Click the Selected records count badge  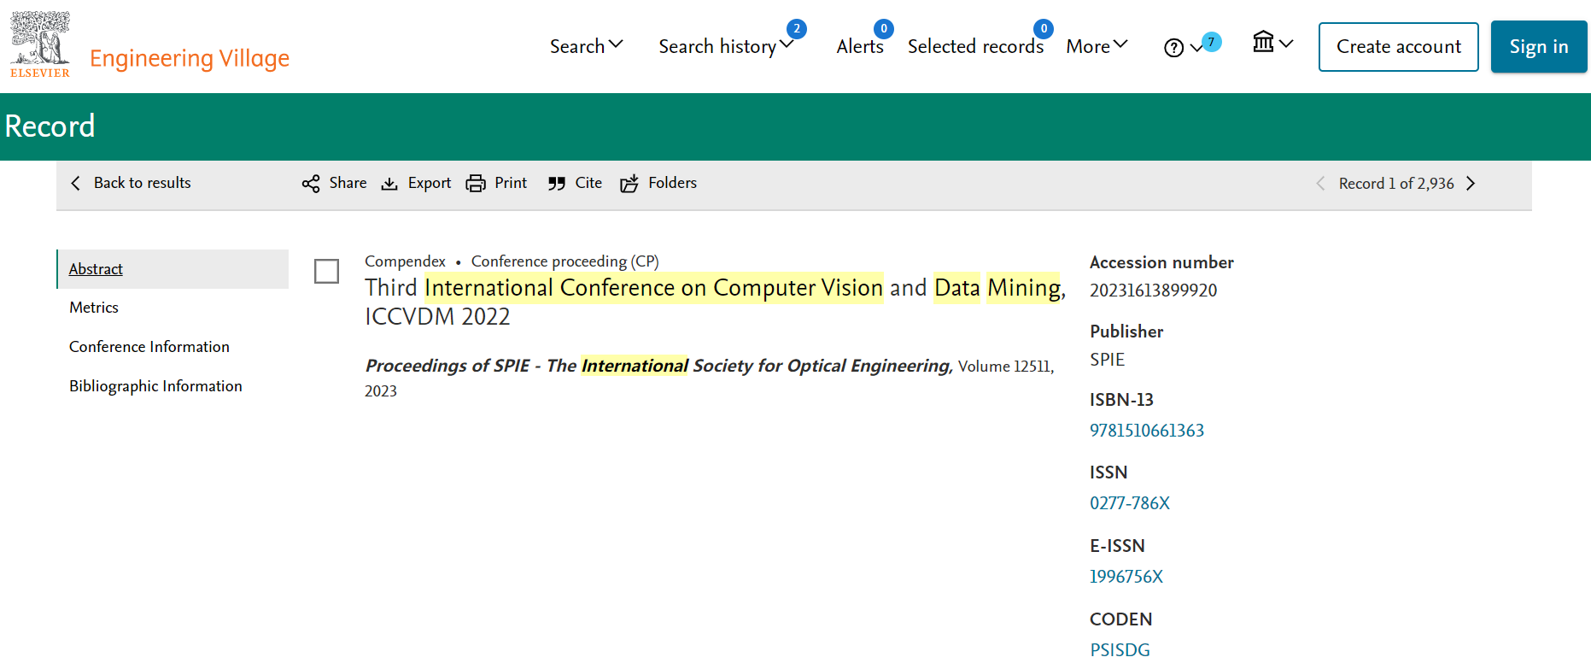pos(1044,29)
